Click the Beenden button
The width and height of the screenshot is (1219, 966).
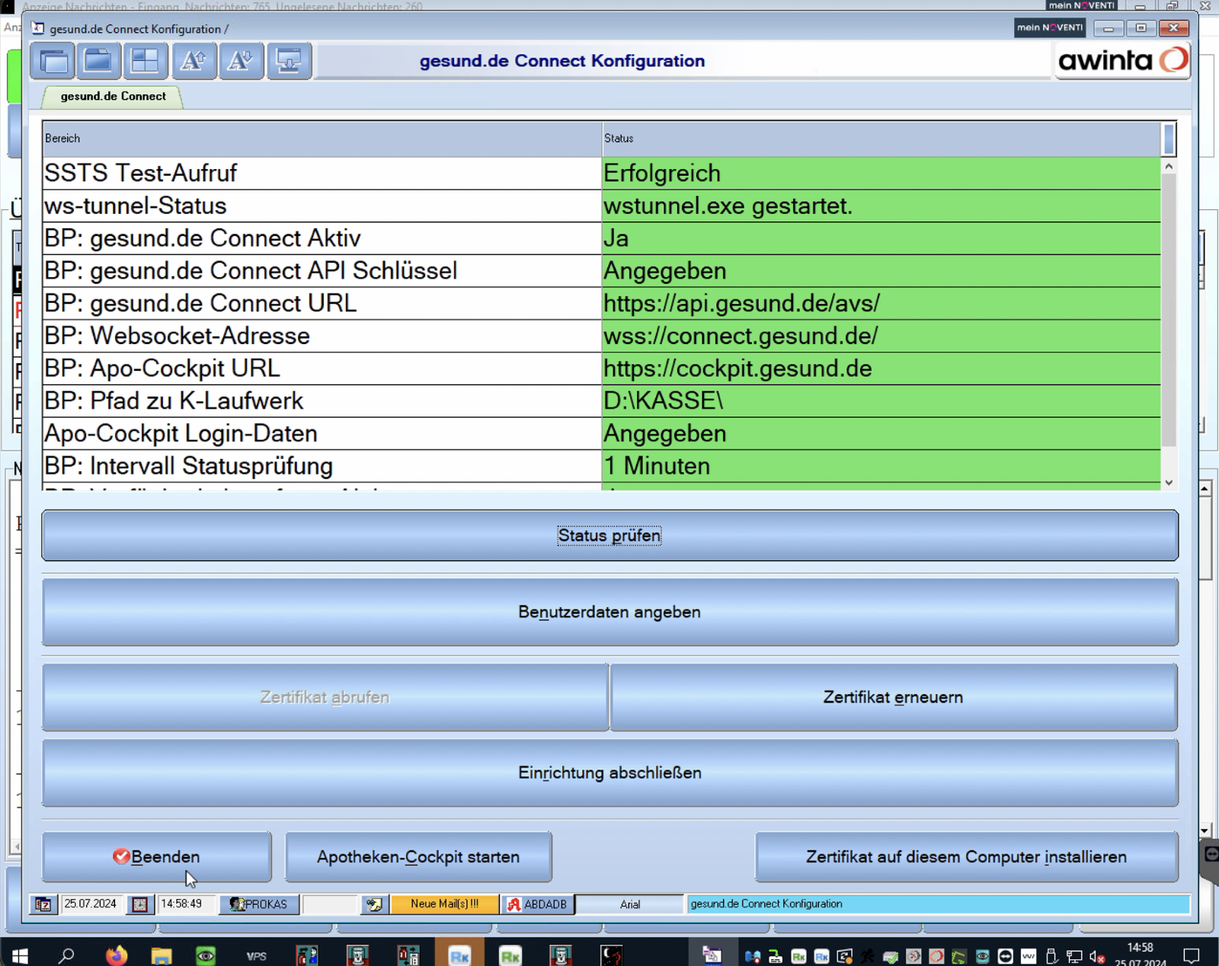(x=156, y=857)
